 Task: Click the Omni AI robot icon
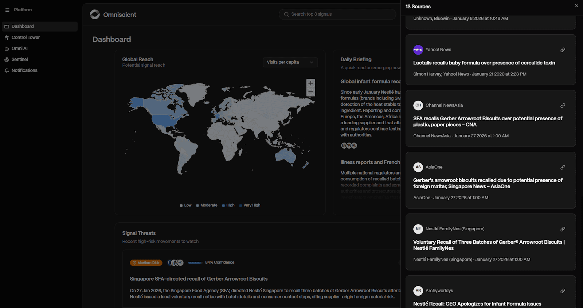7,48
